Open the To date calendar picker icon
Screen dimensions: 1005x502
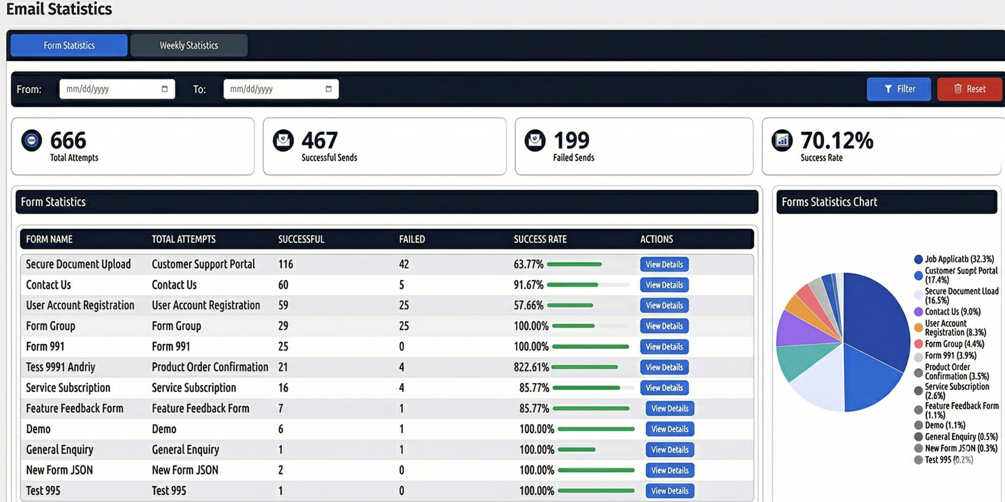click(328, 89)
